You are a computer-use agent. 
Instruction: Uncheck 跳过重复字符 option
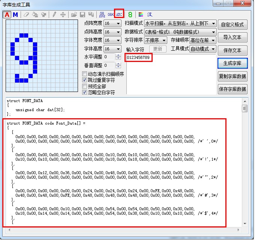pos(85,80)
